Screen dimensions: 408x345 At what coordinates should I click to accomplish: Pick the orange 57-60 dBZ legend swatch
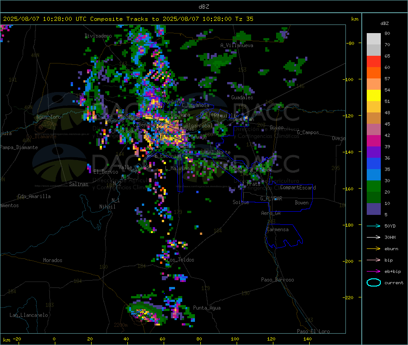click(x=374, y=73)
